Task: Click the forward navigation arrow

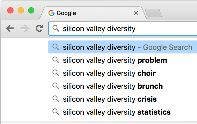Action: tap(24, 29)
